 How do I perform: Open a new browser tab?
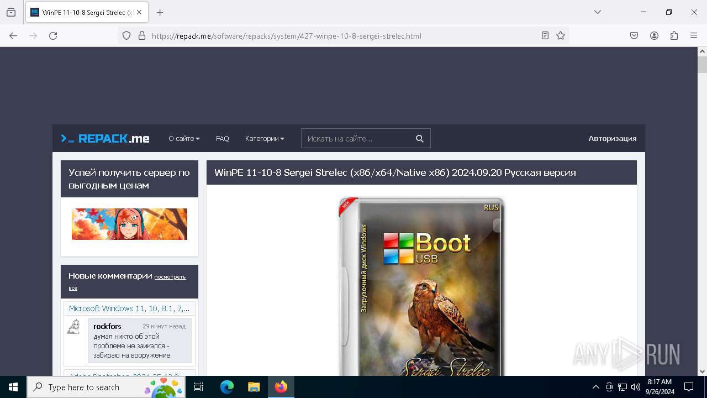click(160, 12)
